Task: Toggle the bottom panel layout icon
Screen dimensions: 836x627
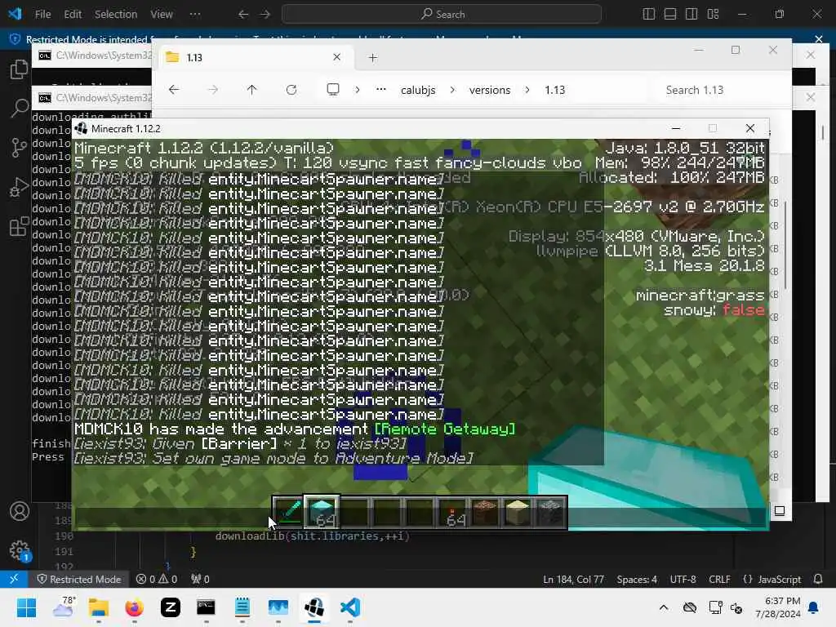Action: click(670, 15)
